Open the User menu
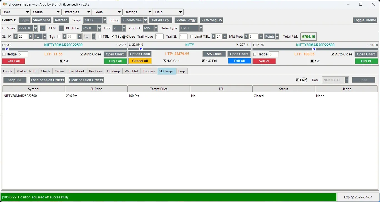 16,12
